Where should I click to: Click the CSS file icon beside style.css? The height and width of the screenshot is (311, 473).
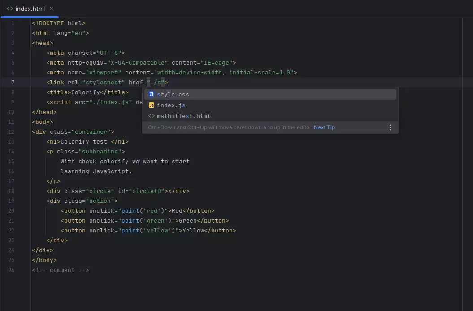coord(152,95)
